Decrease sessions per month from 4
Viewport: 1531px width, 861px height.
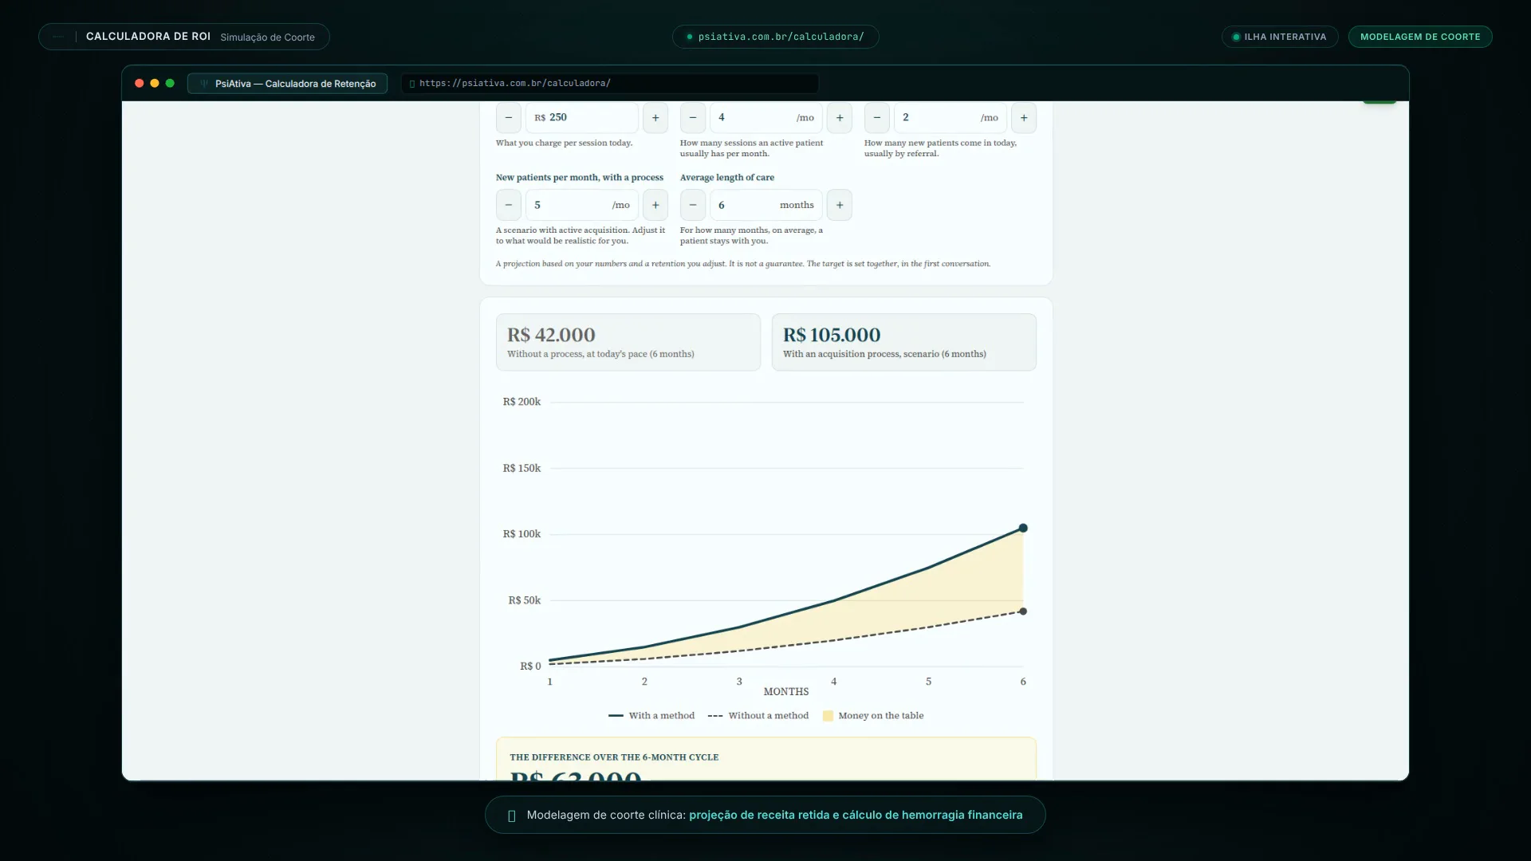(693, 118)
